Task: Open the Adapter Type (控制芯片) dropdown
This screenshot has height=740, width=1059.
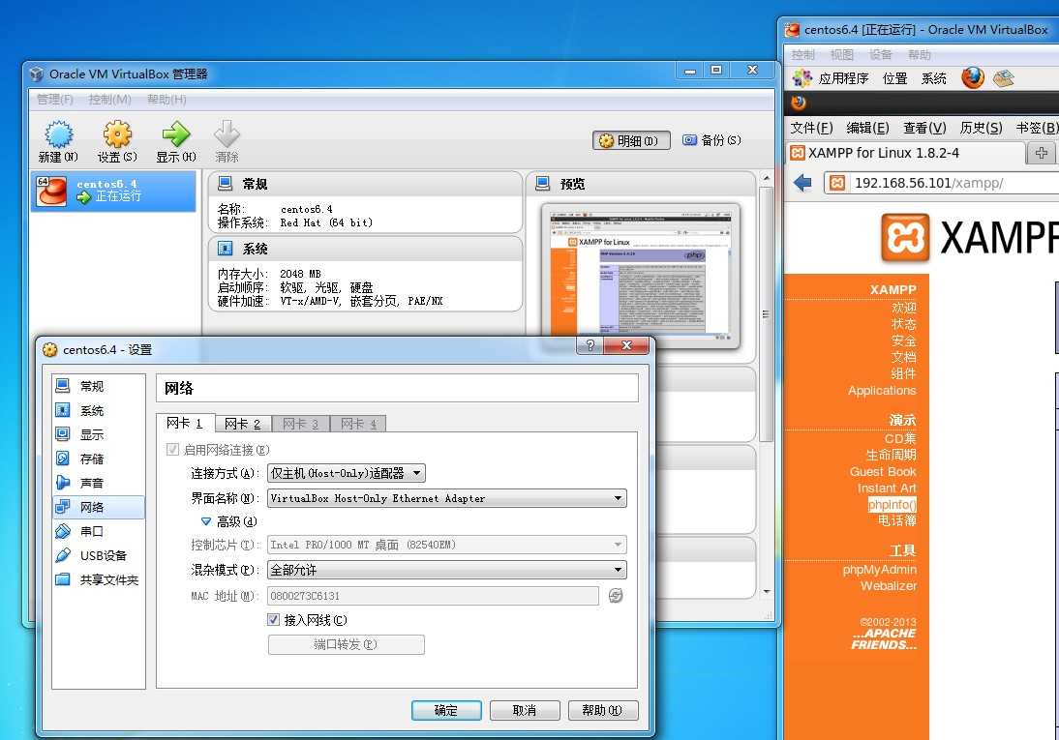Action: tap(447, 545)
